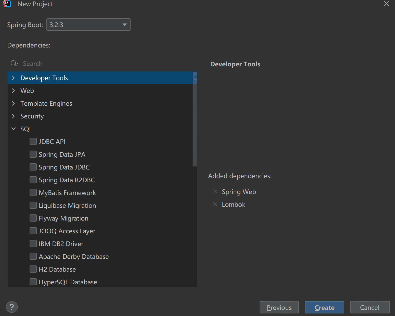The width and height of the screenshot is (395, 316).
Task: Tick the Spring Data JDBC checkbox
Action: pyautogui.click(x=33, y=167)
